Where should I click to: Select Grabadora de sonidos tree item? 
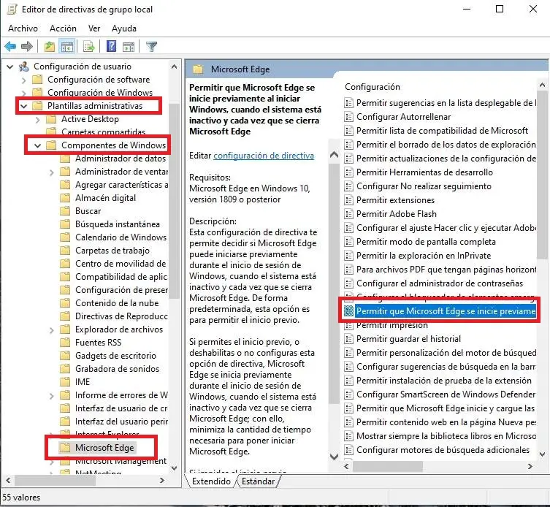(117, 369)
